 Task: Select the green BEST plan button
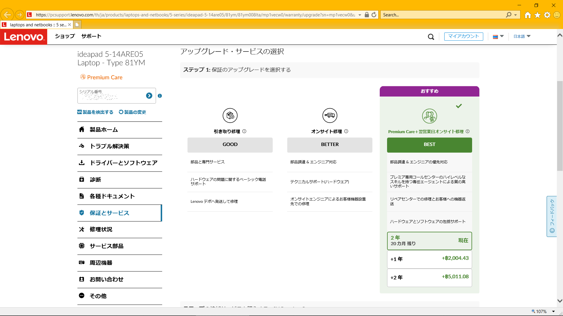click(429, 145)
